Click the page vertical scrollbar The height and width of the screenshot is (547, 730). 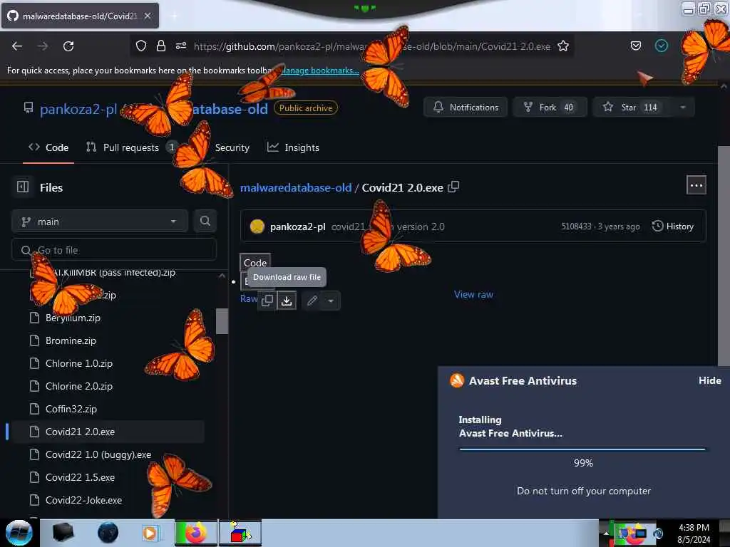723,256
